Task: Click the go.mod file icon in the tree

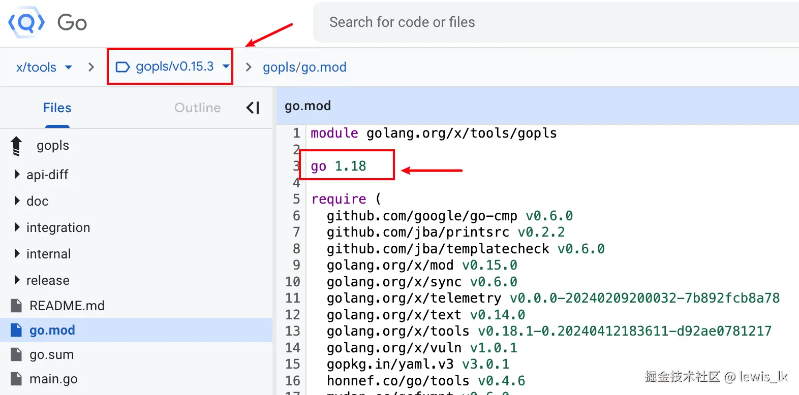Action: tap(16, 330)
